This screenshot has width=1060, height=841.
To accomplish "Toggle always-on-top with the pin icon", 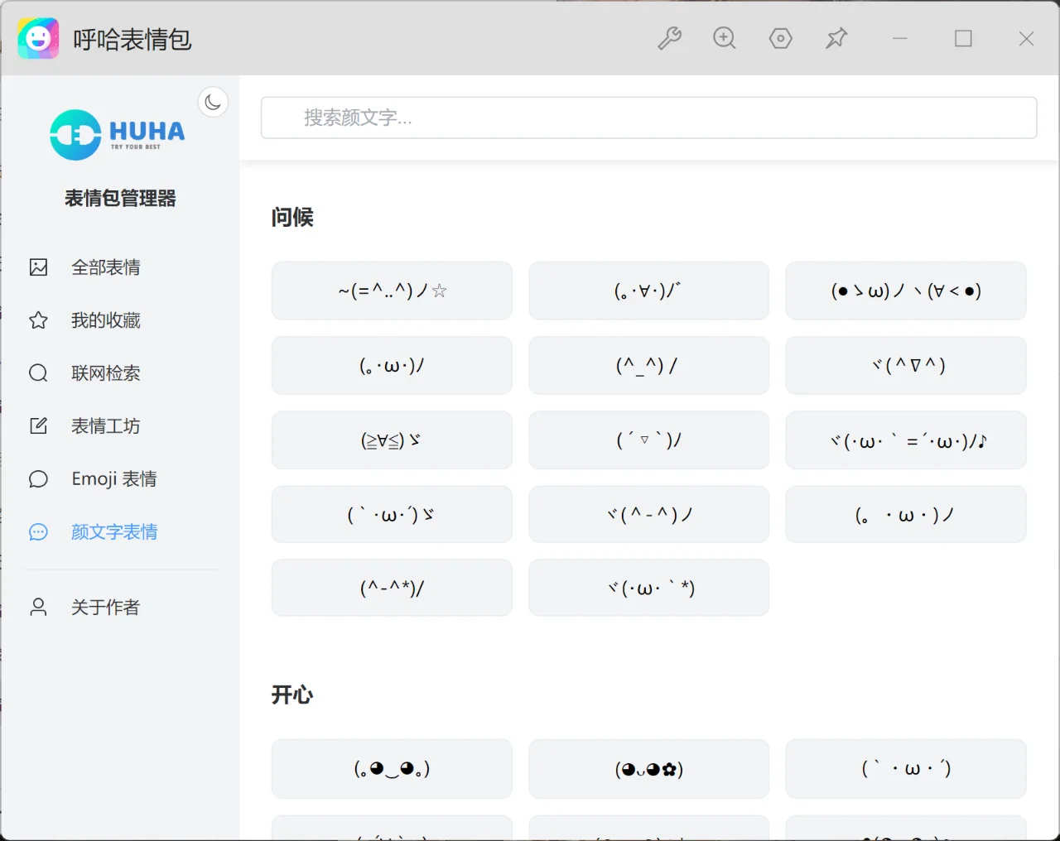I will [836, 38].
